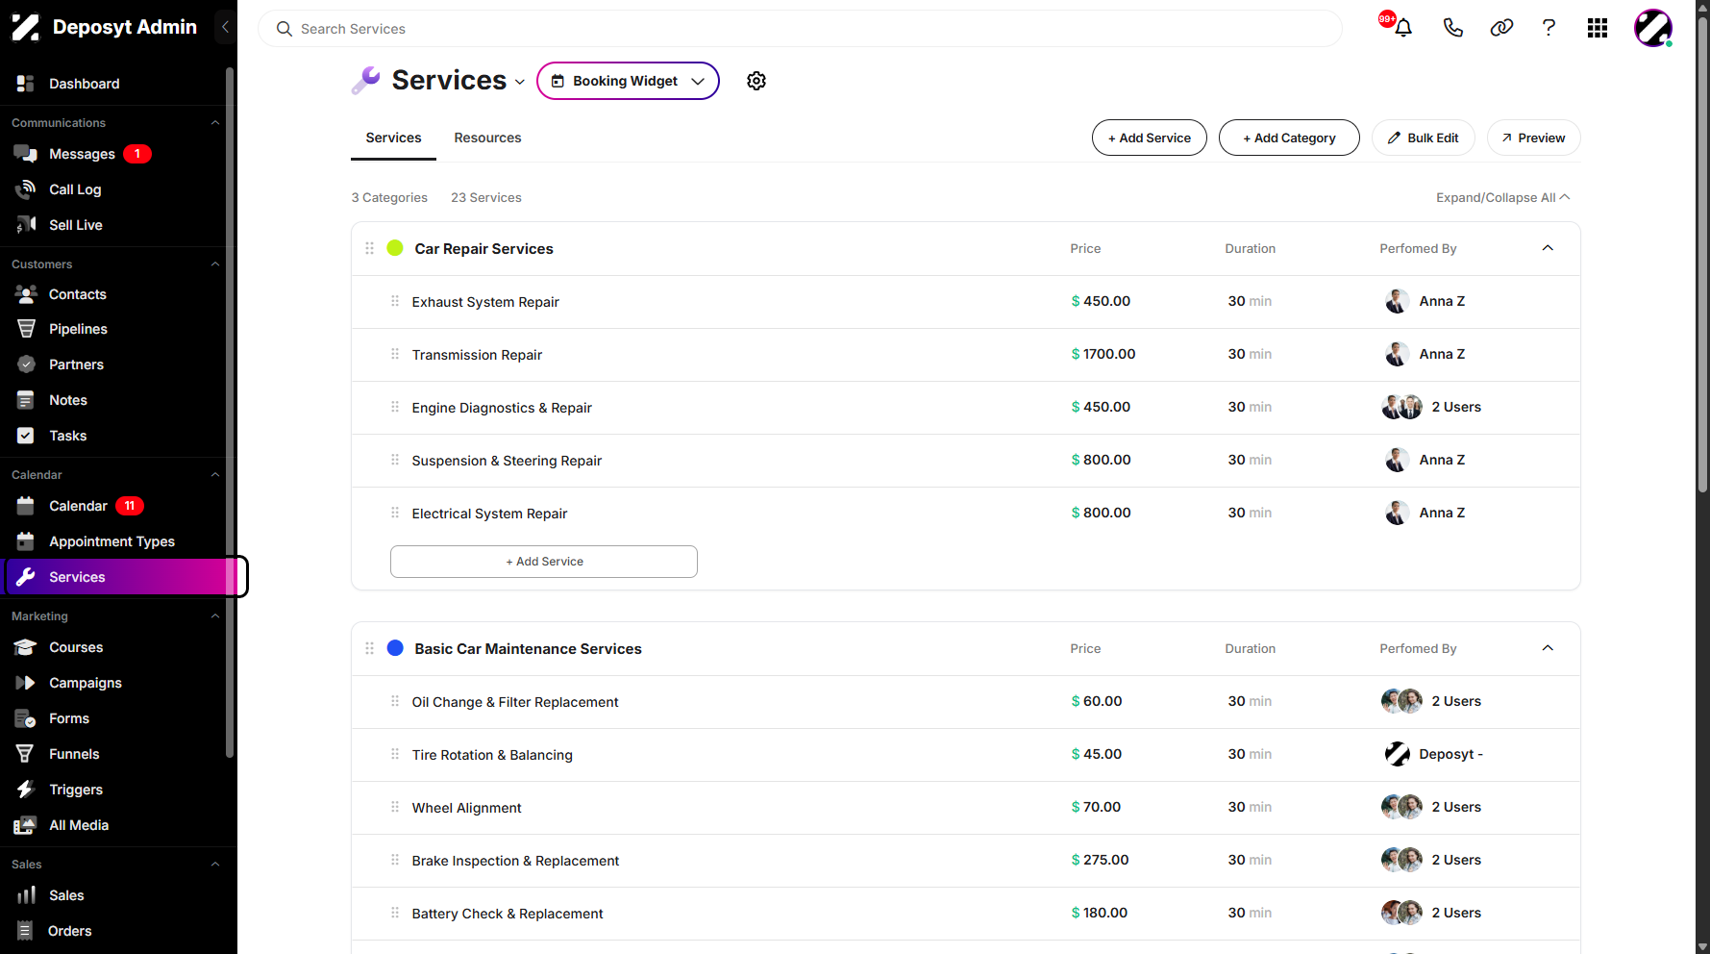The image size is (1710, 954).
Task: Toggle Expand/Collapse All
Action: coord(1503,197)
